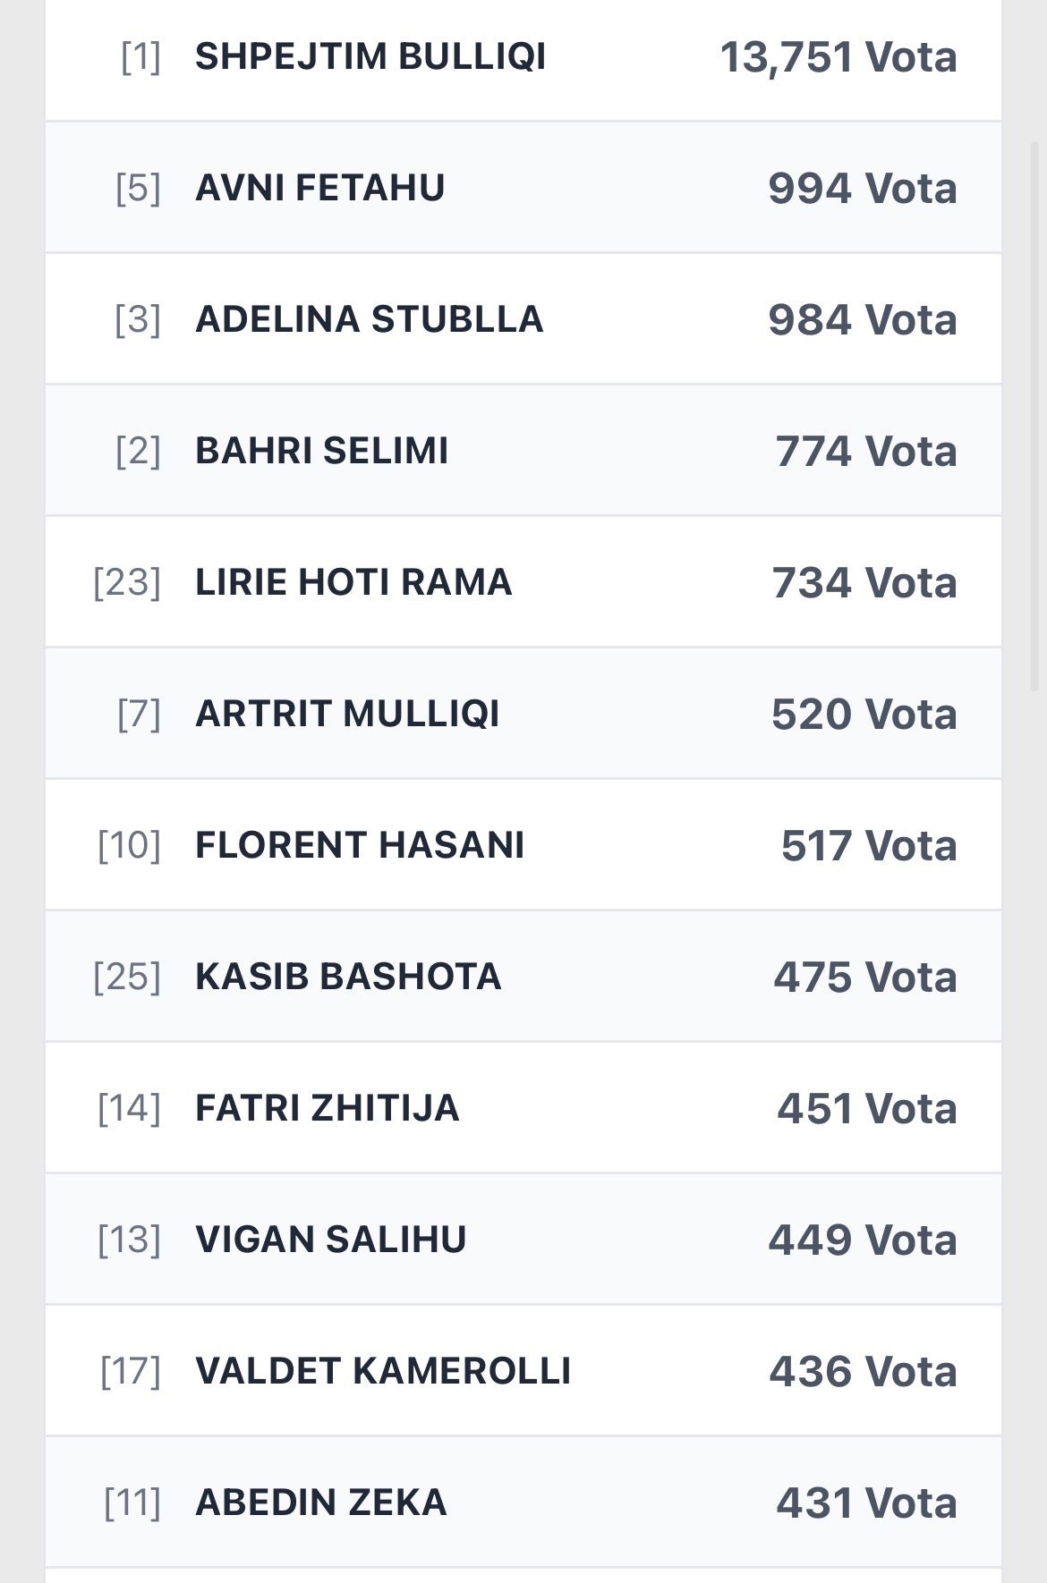Select candidate Bahri Selimi
Screen dimensions: 1047x1583
(321, 452)
